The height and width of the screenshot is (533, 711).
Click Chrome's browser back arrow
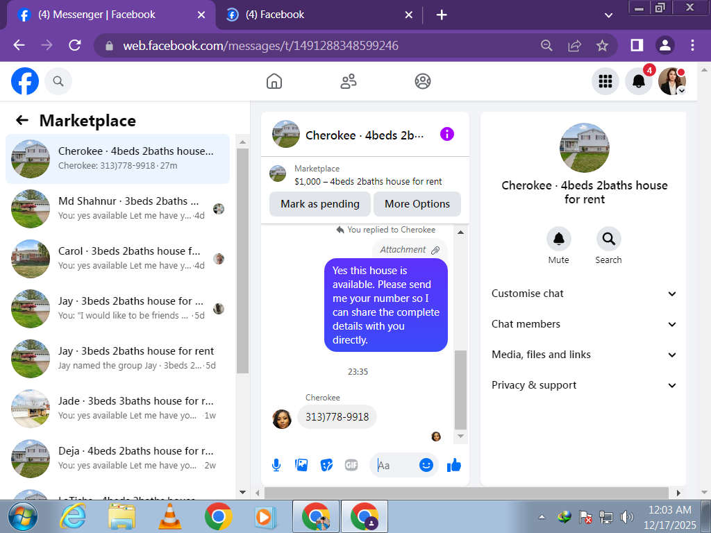coord(19,45)
